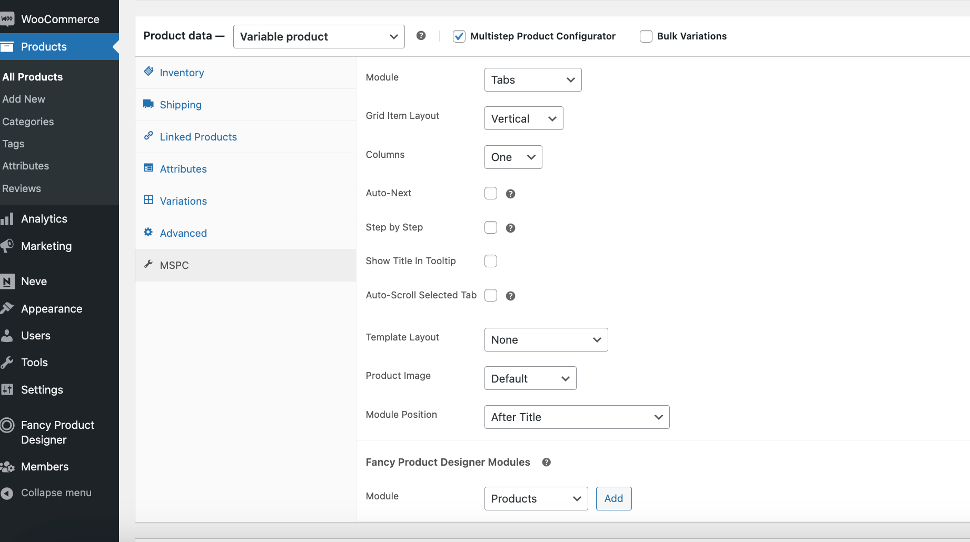The width and height of the screenshot is (970, 542).
Task: Click Auto-Scroll Selected Tab help icon
Action: tap(510, 296)
